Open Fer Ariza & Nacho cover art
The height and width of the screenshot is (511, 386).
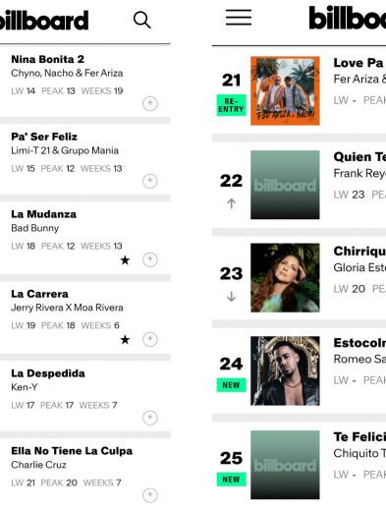point(285,90)
